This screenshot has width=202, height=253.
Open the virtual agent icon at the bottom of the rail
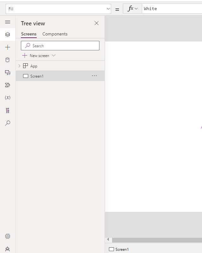pos(8,249)
